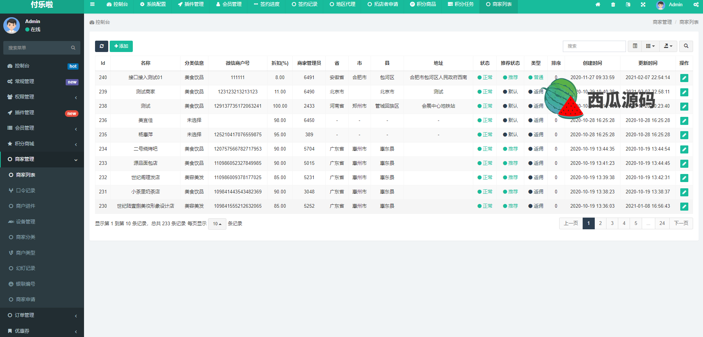The height and width of the screenshot is (337, 703).
Task: Switch to 积分任务 top tab
Action: [x=461, y=4]
